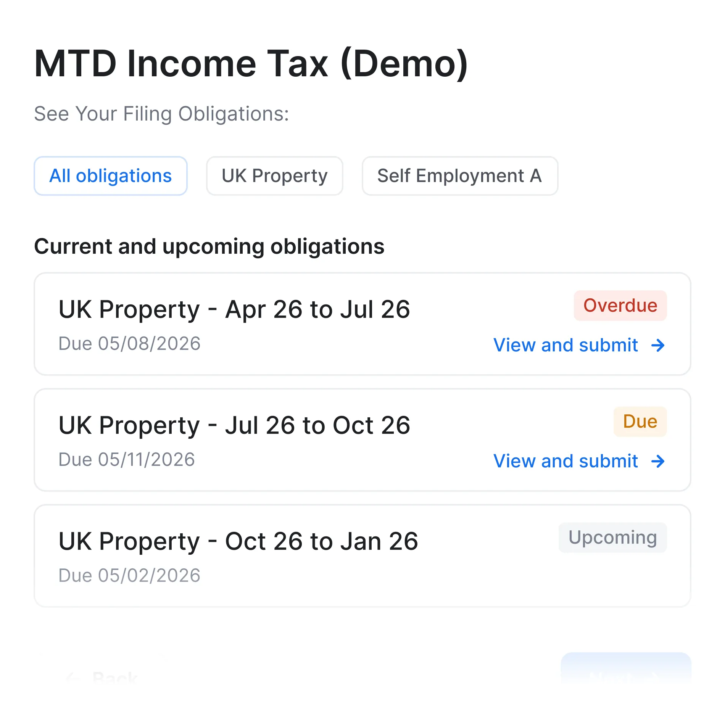This screenshot has height=705, width=725.
Task: Select the Self Employment A filter chip
Action: click(x=459, y=176)
